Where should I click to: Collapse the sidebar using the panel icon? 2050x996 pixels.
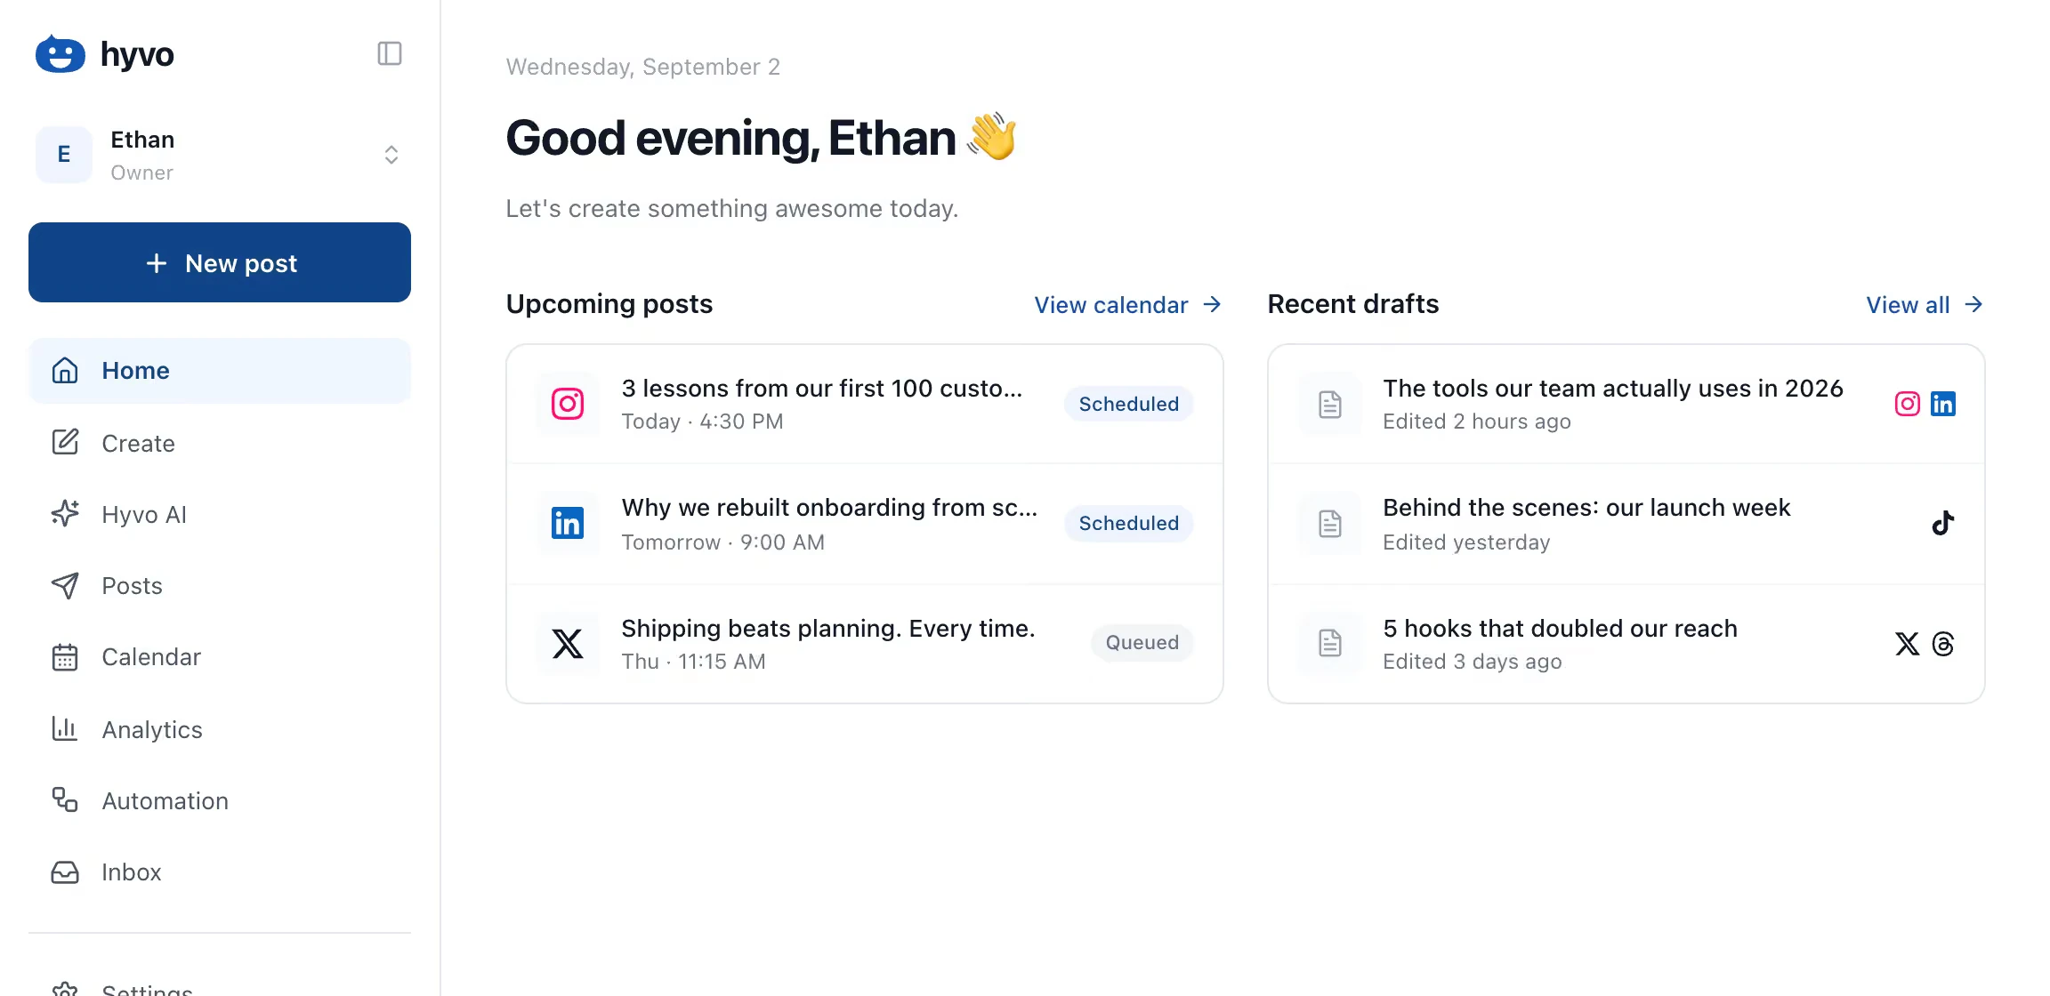coord(390,53)
